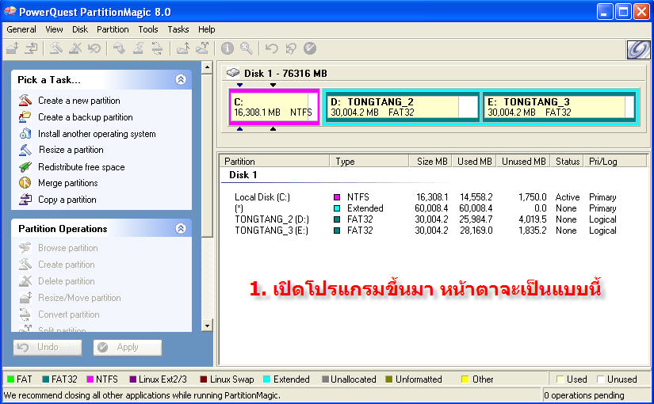Click the Delete partition operation icon

25,281
